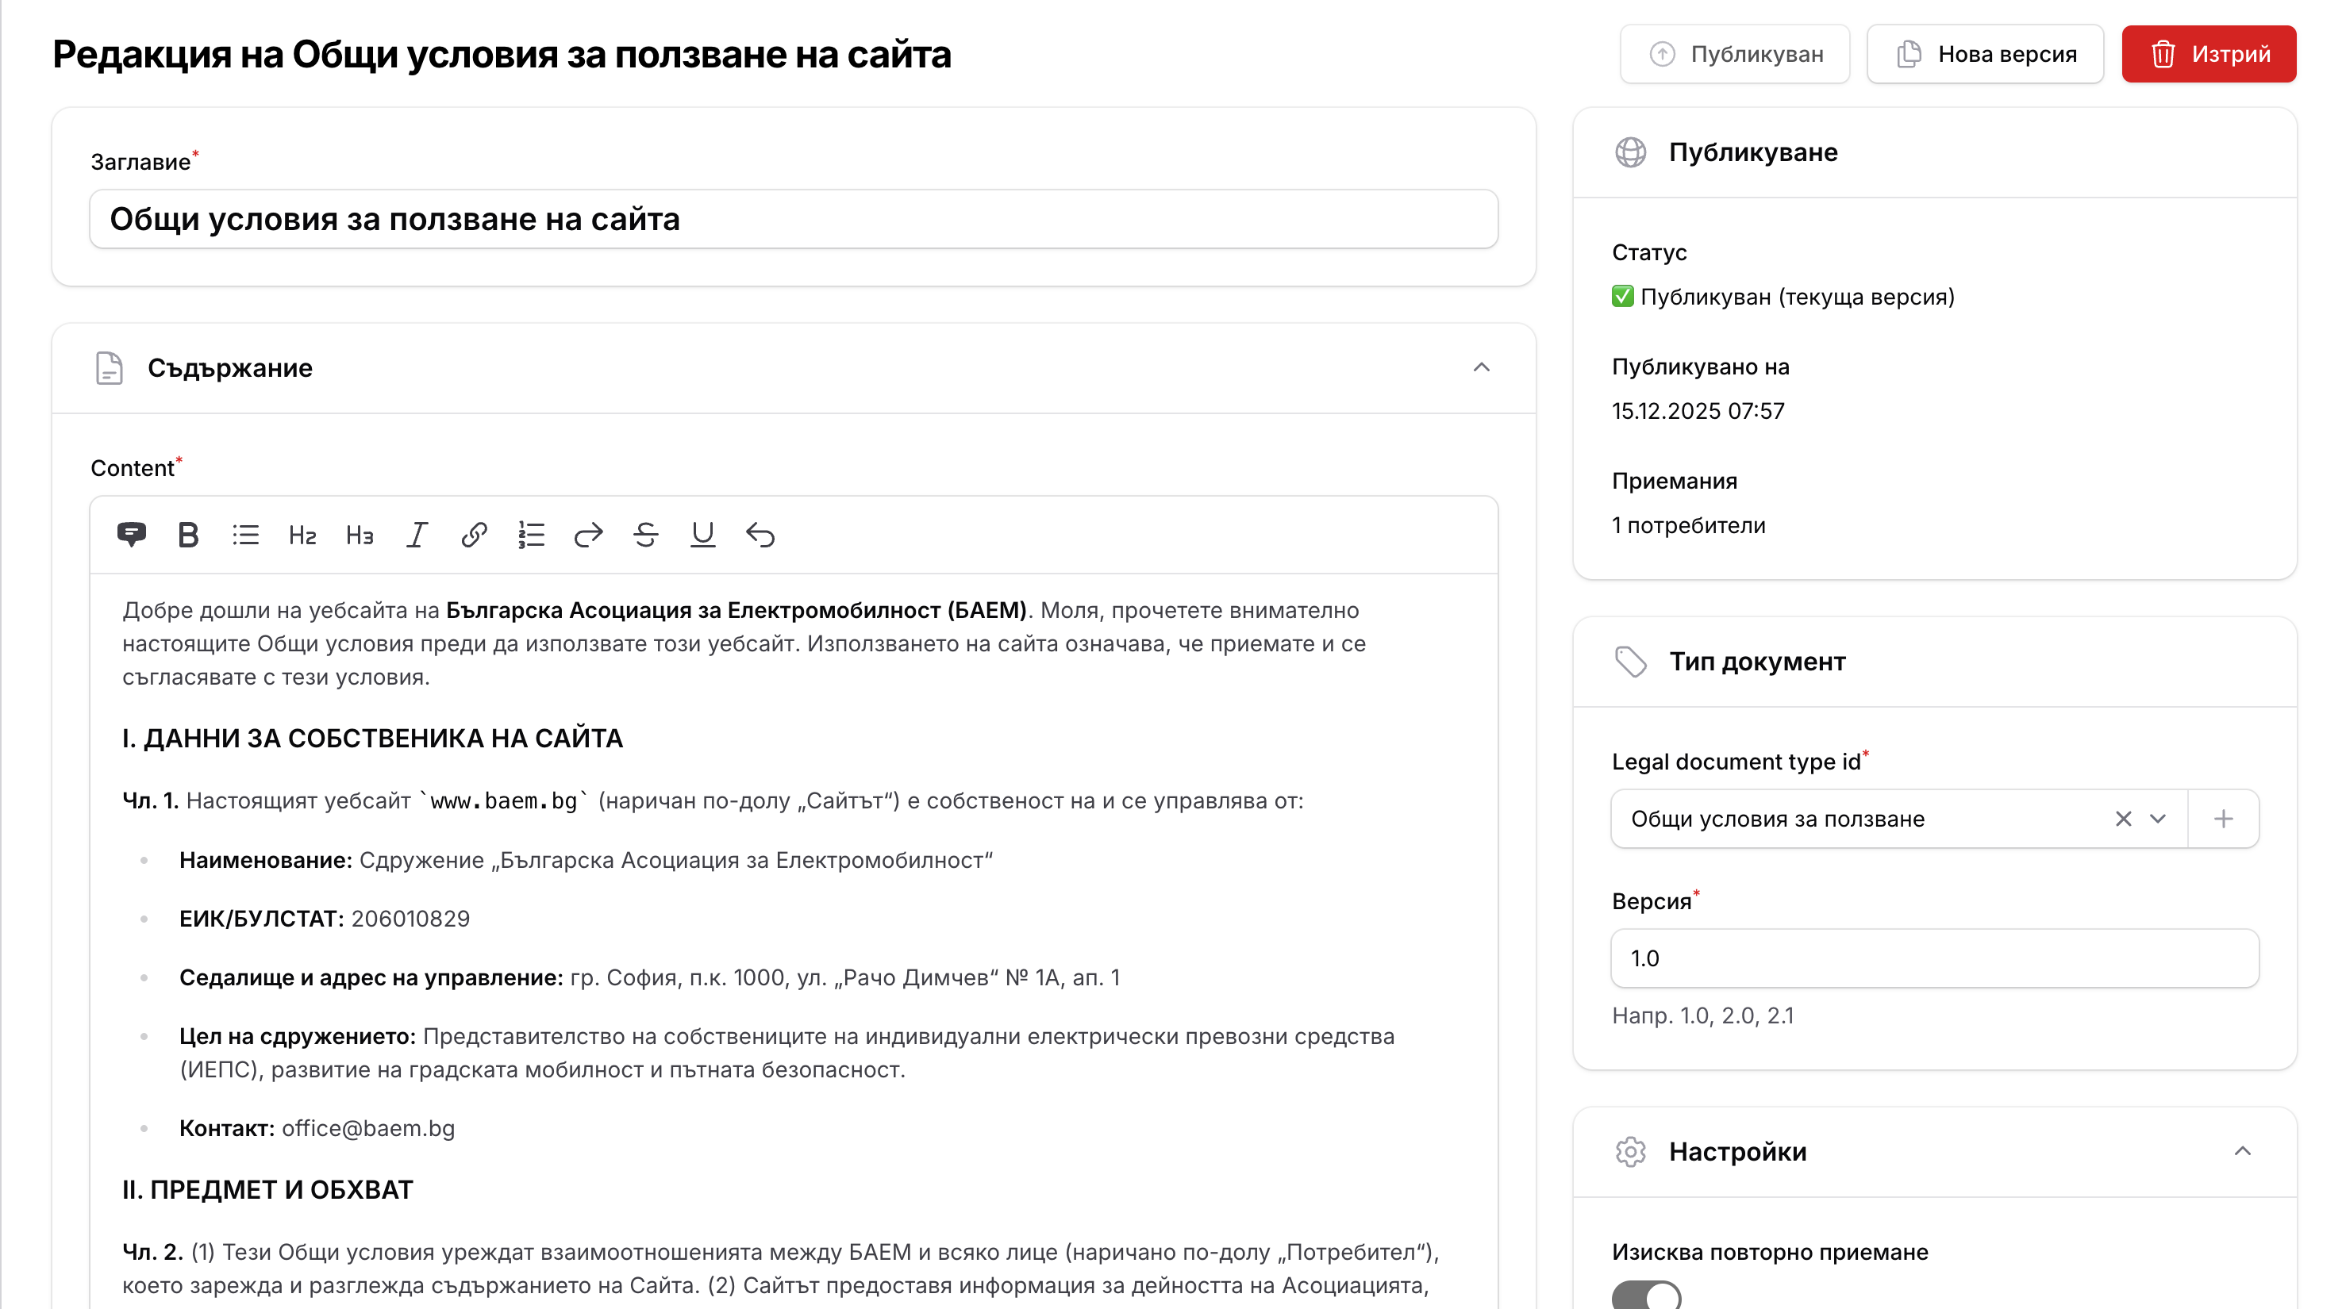
Task: Apply bold formatting in the content editor
Action: click(189, 535)
